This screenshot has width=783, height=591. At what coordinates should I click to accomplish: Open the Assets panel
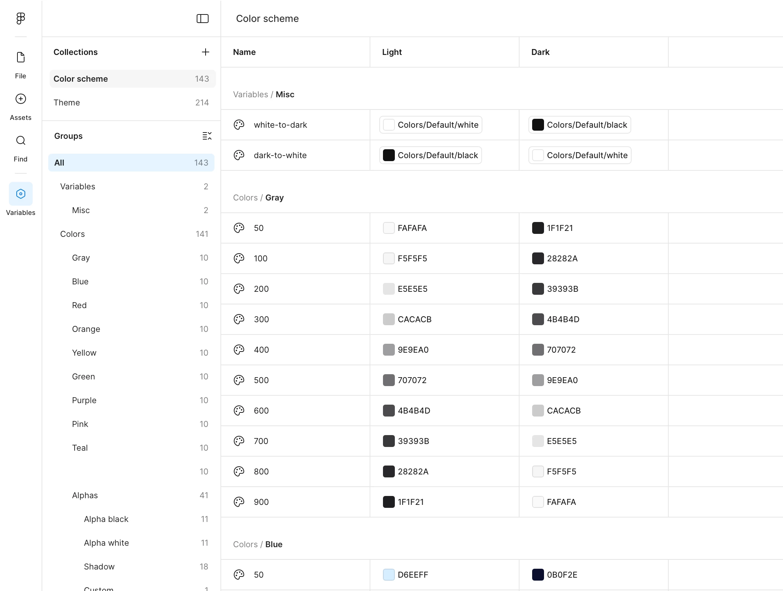tap(21, 99)
